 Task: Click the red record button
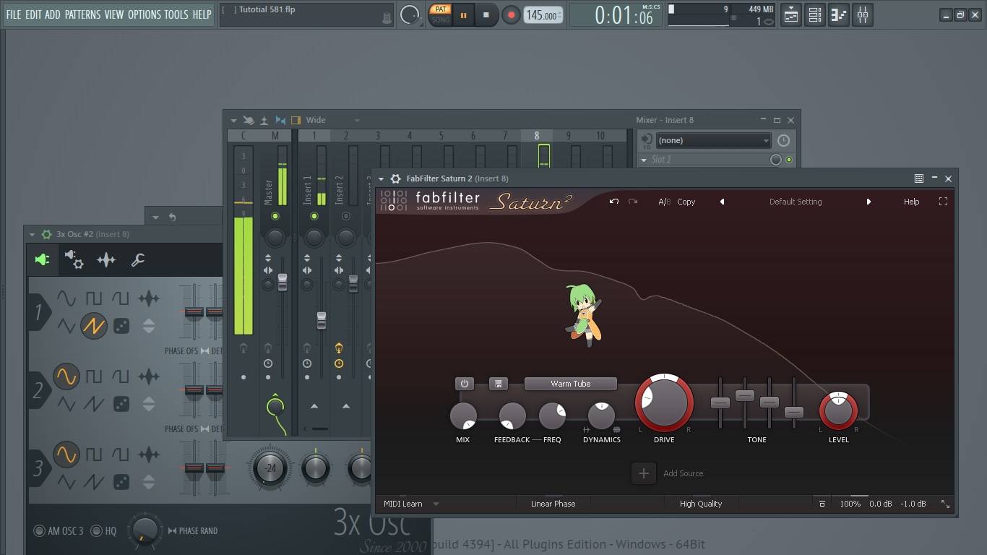point(511,14)
